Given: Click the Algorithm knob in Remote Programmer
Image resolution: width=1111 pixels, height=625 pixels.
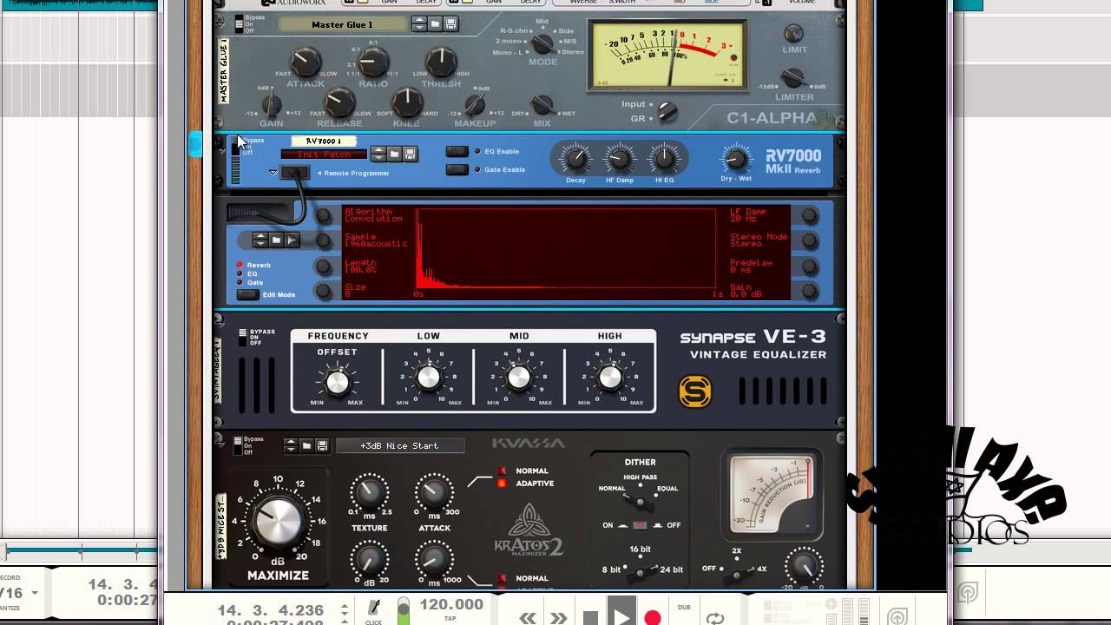Looking at the screenshot, I should pos(324,215).
